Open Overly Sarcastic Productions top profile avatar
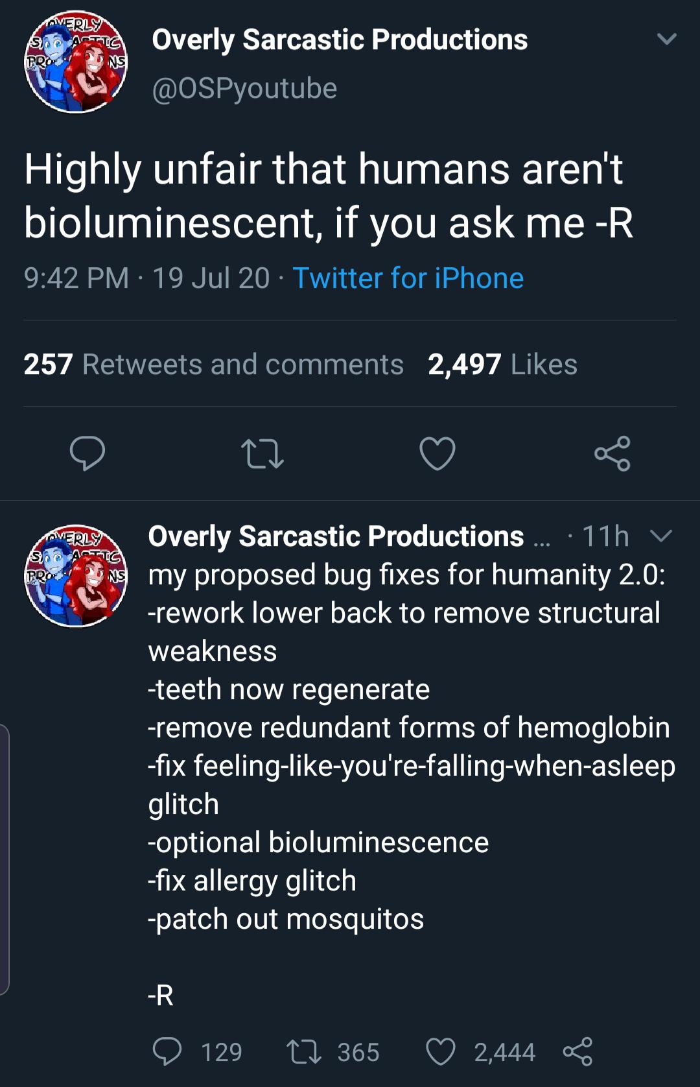 click(x=76, y=62)
